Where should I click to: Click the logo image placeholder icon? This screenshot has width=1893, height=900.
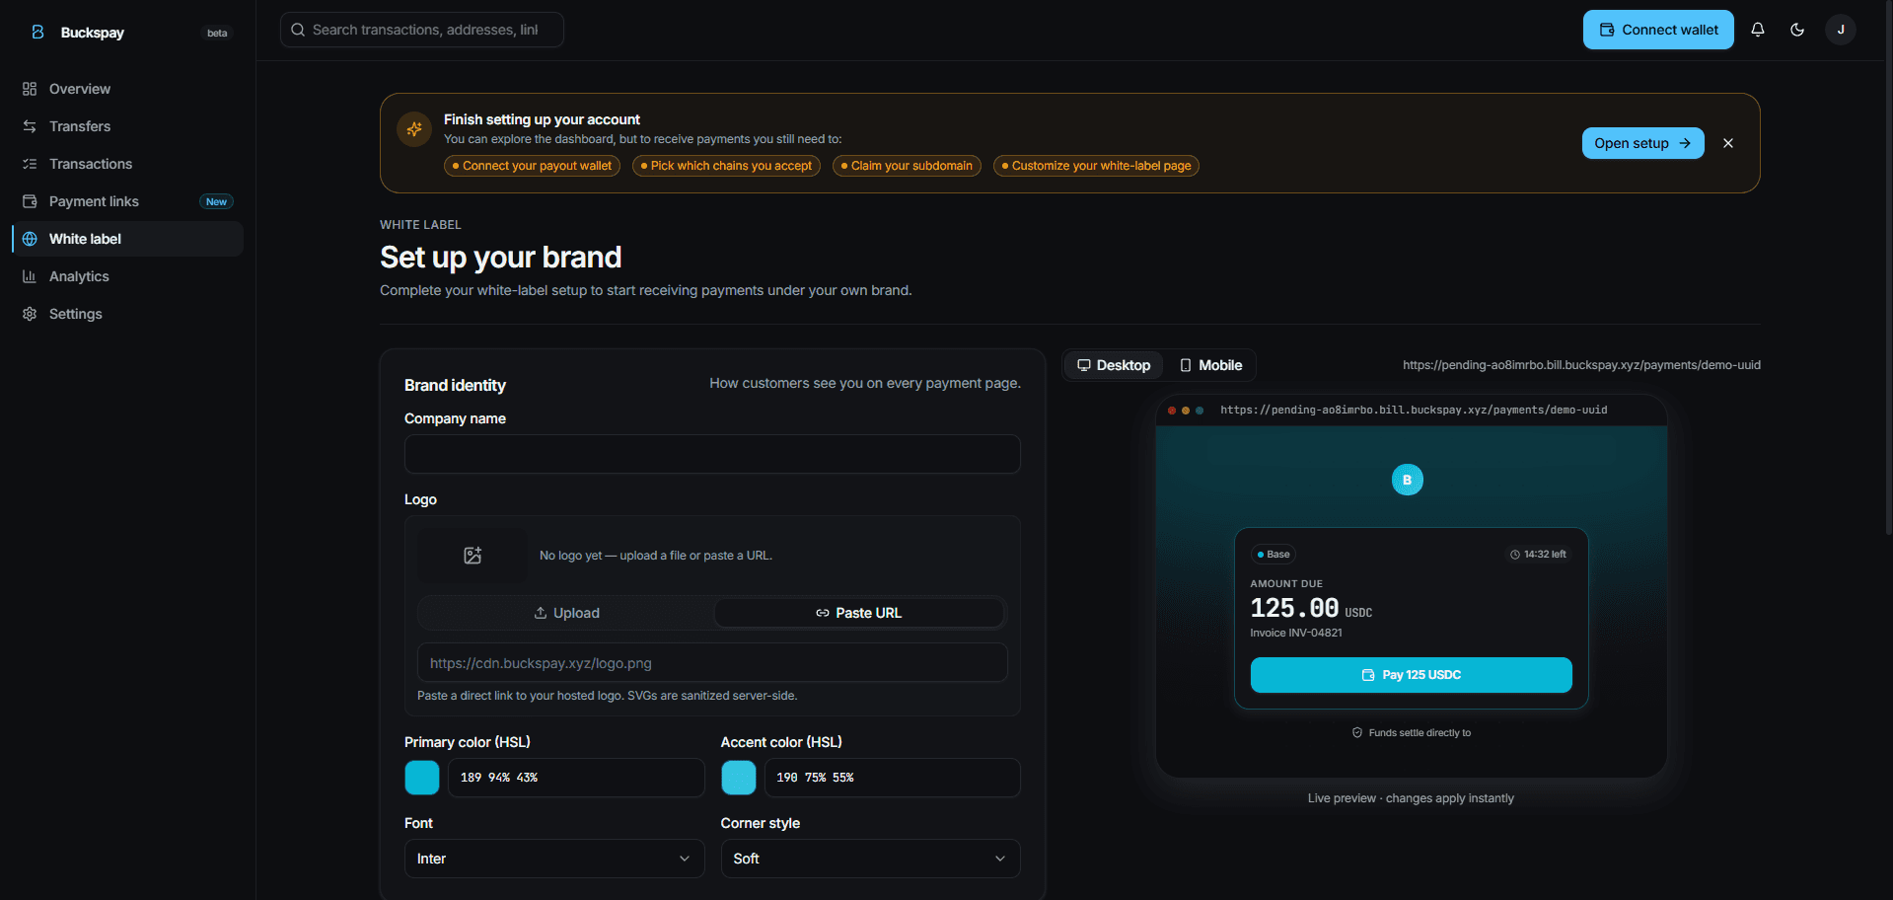click(x=473, y=556)
